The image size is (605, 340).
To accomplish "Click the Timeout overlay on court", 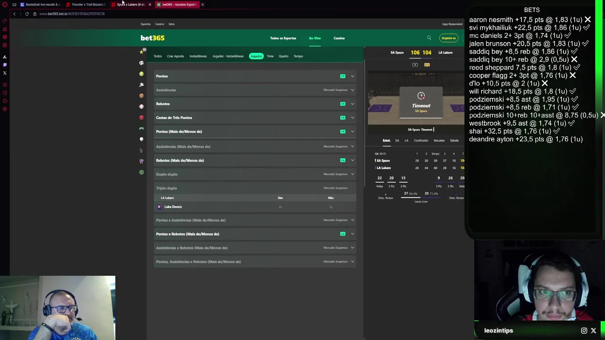I will (421, 102).
